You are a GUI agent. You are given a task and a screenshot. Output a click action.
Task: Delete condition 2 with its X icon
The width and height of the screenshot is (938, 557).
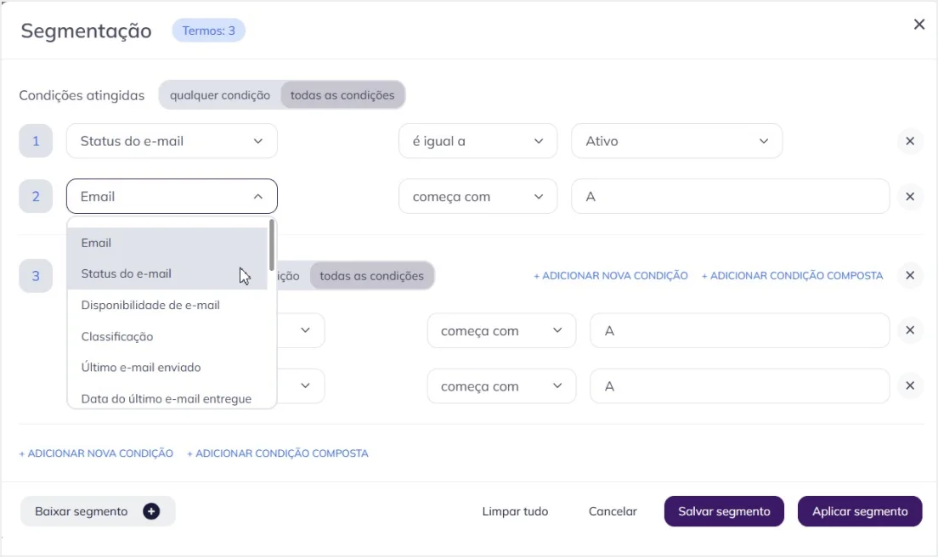click(x=910, y=196)
